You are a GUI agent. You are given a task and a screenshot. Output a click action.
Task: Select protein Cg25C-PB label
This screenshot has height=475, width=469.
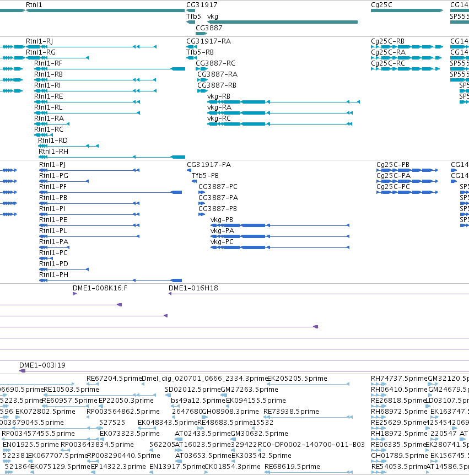tap(393, 165)
